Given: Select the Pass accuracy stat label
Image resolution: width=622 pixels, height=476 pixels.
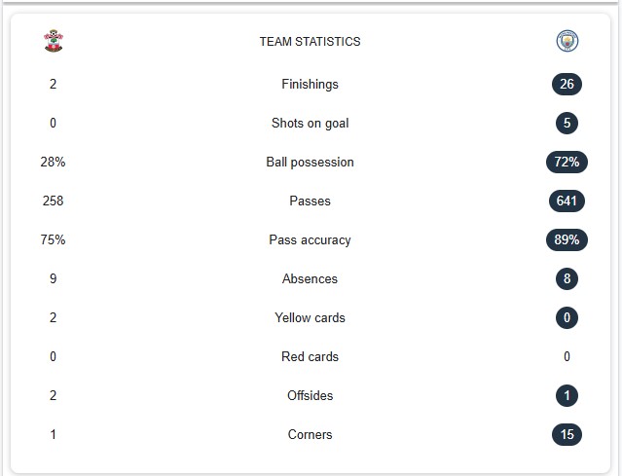Looking at the screenshot, I should click(x=310, y=239).
